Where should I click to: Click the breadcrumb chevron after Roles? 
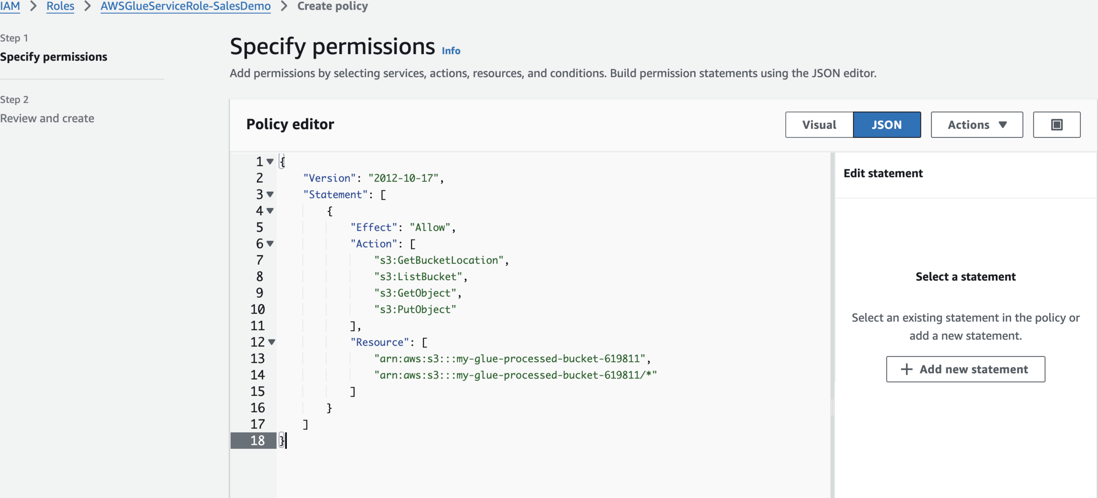87,6
